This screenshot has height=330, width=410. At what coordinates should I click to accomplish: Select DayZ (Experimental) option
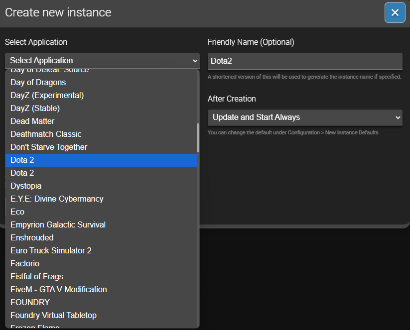tap(101, 96)
